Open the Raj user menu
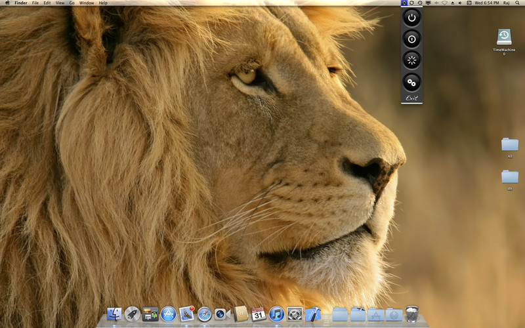The height and width of the screenshot is (328, 525). click(505, 3)
